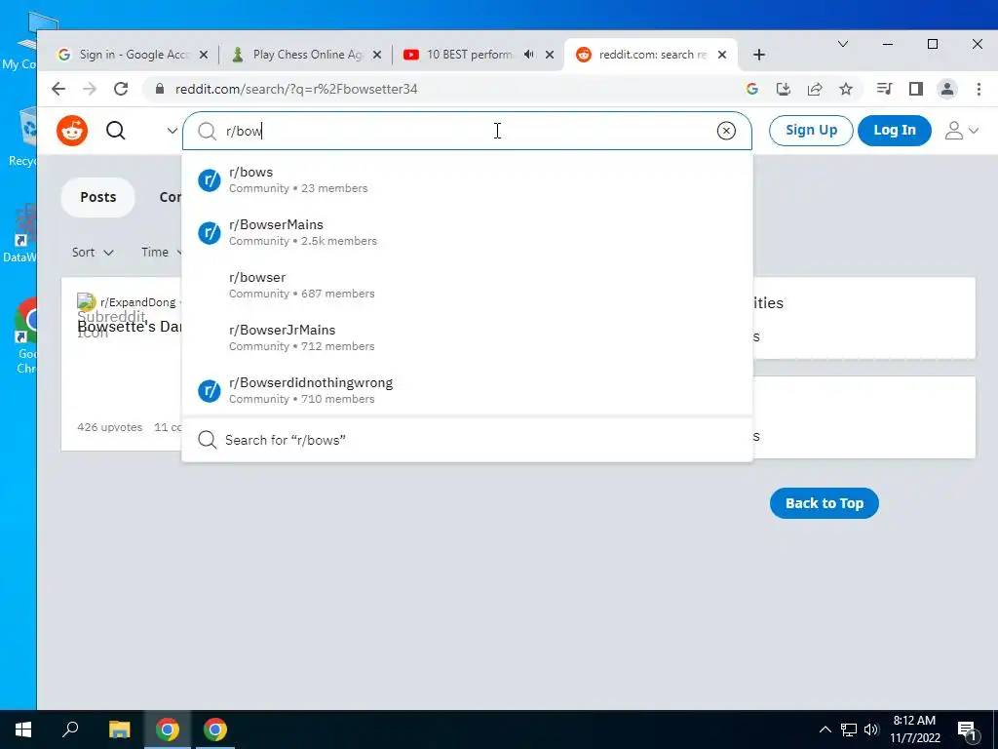Click the Reddit Snoo logo
Viewport: 998px width, 749px height.
pyautogui.click(x=72, y=131)
